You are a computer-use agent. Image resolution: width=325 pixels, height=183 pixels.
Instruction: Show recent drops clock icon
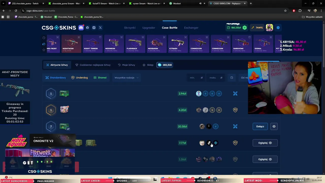[x=44, y=38]
